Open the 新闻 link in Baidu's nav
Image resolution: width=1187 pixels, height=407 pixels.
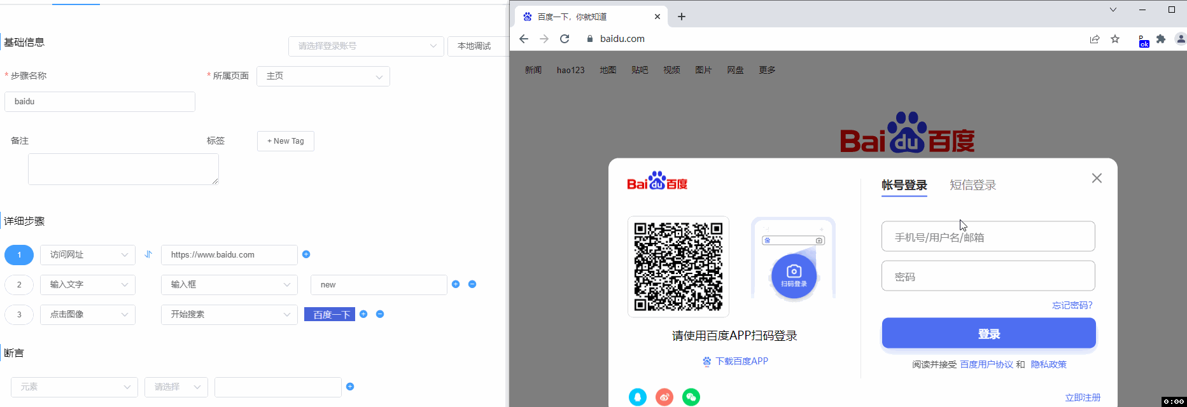point(533,70)
